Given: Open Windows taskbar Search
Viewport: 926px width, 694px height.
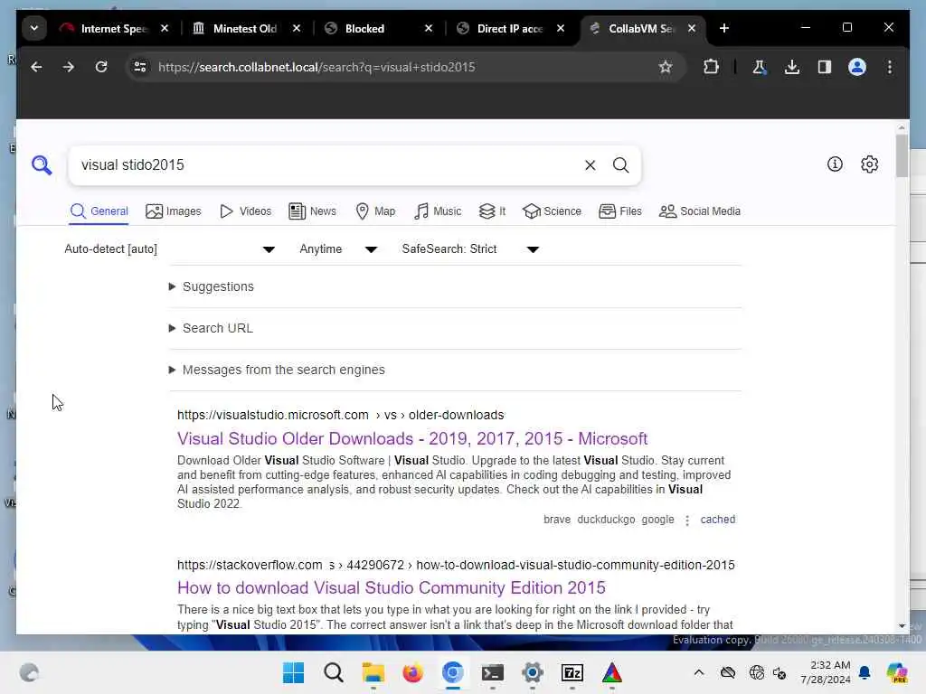Looking at the screenshot, I should [x=333, y=672].
